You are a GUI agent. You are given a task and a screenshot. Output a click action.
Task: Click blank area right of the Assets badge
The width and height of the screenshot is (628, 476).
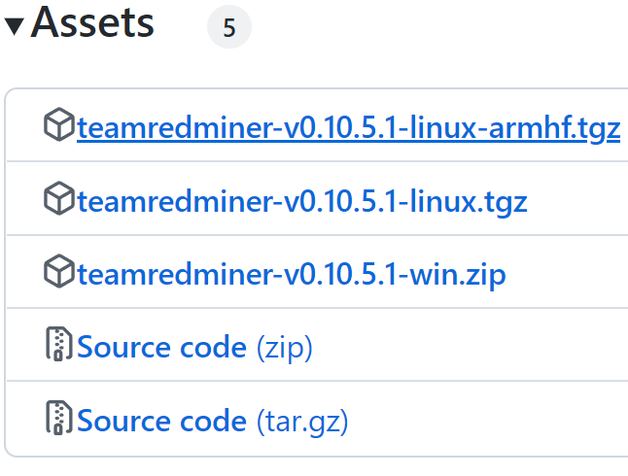(437, 28)
